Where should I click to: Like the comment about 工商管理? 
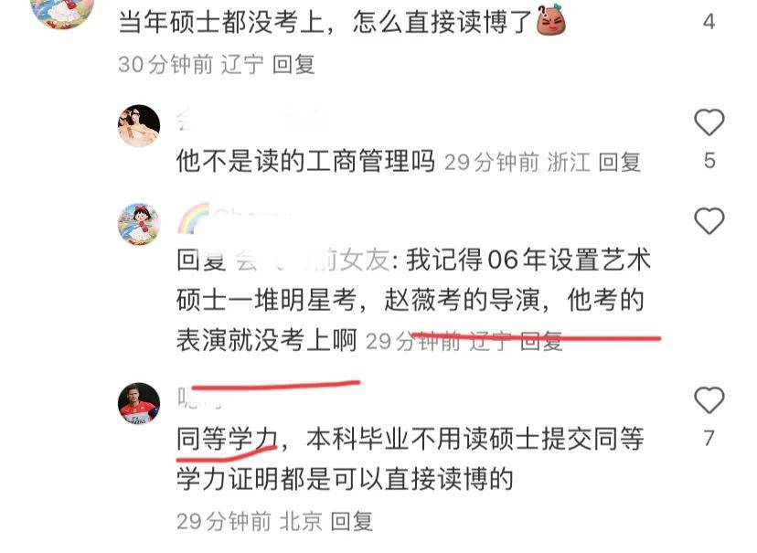coord(709,122)
